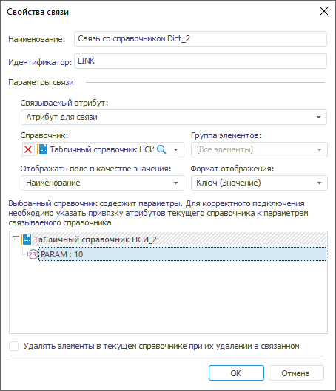The height and width of the screenshot is (391, 336).
Task: Click the Идентификатор field containing LINK
Action: tap(201, 61)
